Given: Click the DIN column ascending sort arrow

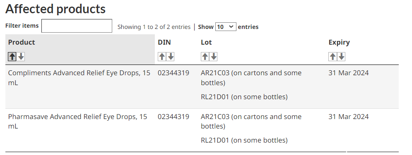Looking at the screenshot, I should pyautogui.click(x=162, y=56).
